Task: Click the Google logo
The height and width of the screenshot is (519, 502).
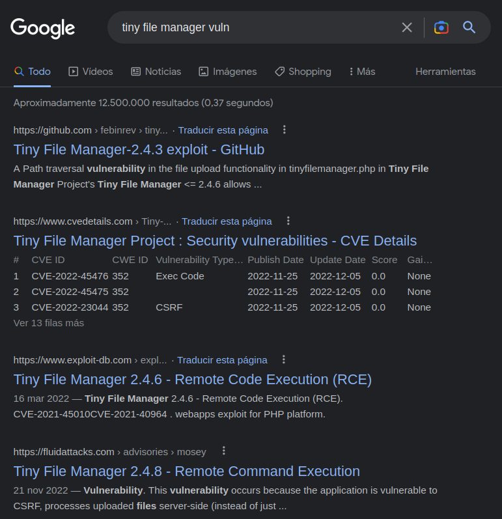Action: 43,28
